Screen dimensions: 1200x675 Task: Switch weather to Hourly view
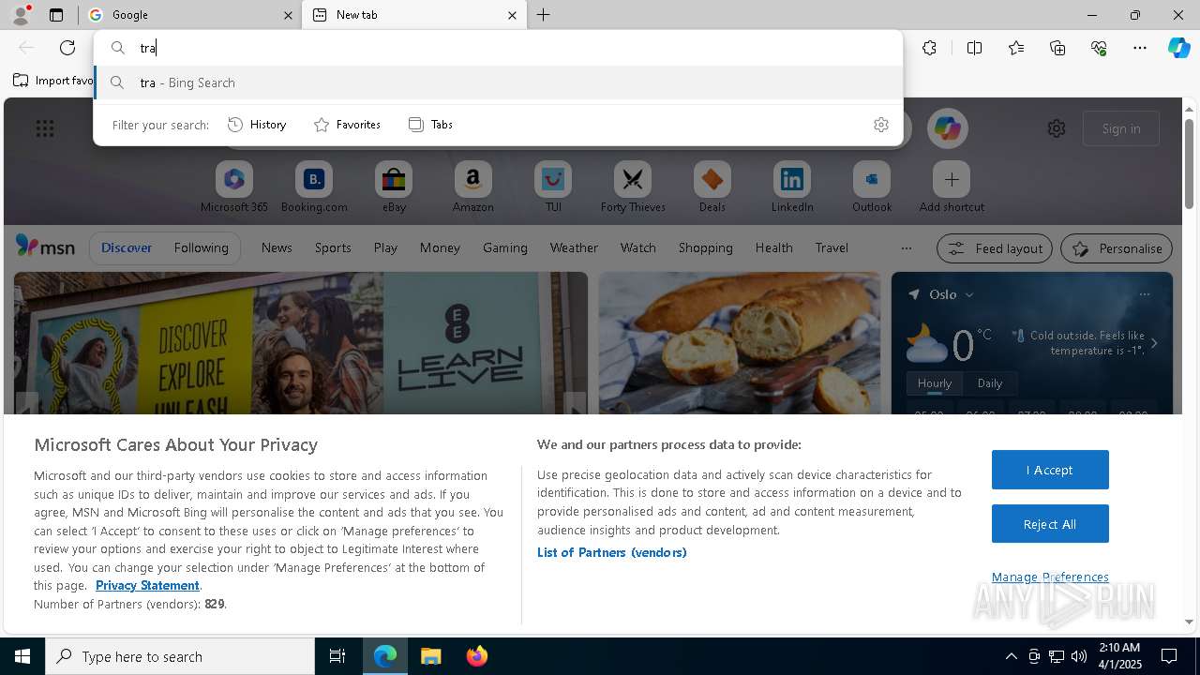(935, 383)
